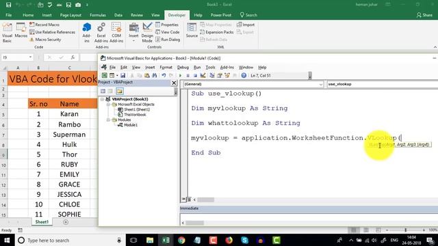Open quick access toolbar customize dropdown
The image size is (438, 246).
click(x=87, y=5)
